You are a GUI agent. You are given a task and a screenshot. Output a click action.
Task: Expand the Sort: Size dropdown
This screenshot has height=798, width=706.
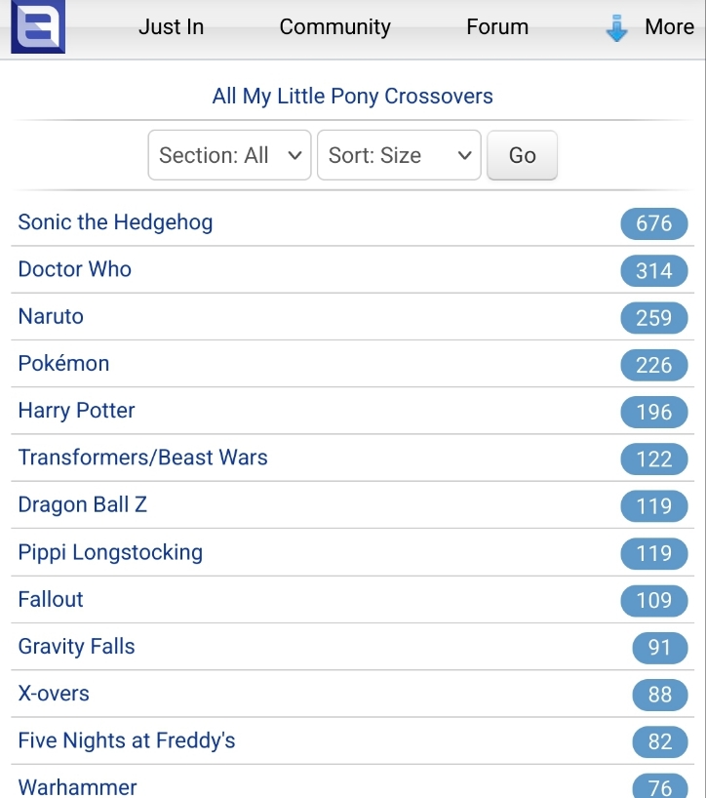pos(399,155)
